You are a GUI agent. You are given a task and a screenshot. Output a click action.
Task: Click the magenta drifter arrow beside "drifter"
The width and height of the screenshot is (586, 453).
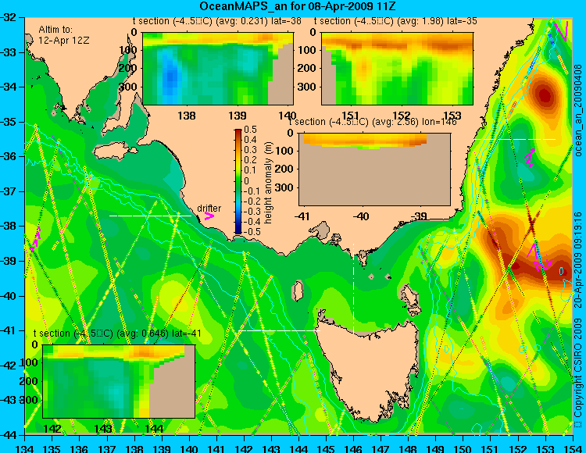(x=209, y=216)
